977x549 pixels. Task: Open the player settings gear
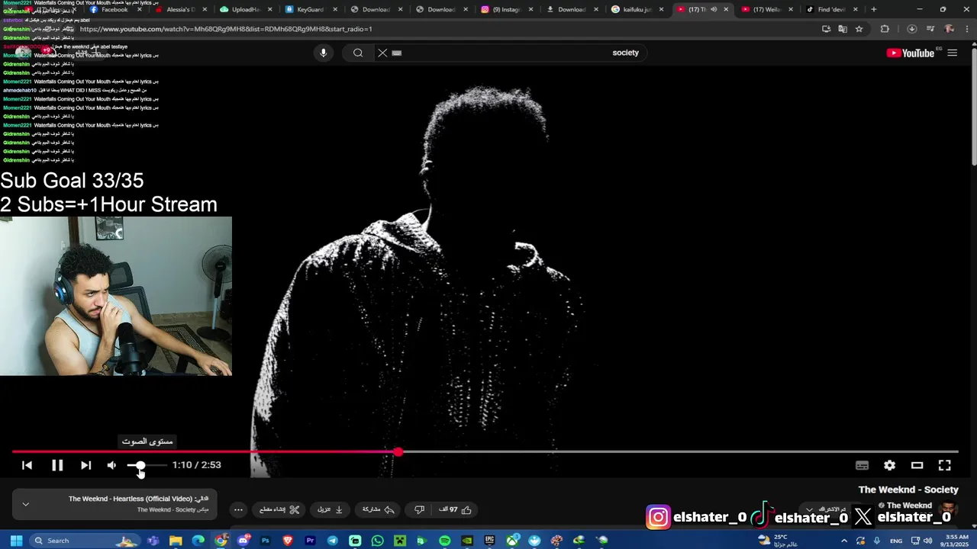[x=889, y=465]
